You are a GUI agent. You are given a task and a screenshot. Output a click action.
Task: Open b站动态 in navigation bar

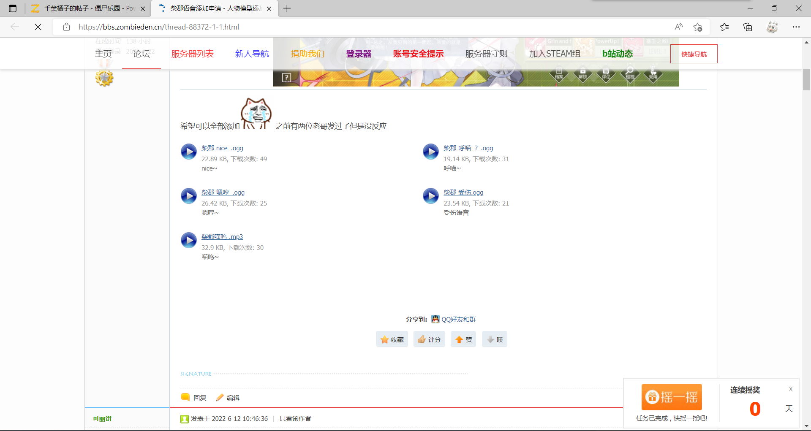[x=618, y=54]
